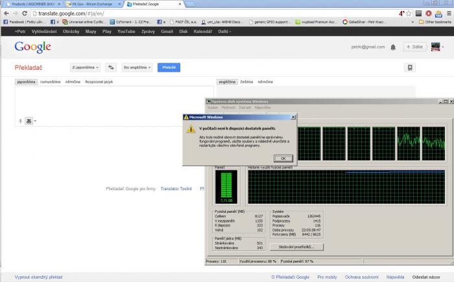Open the O Překladači Google link
Screen dimensions: 454x282
(291, 277)
